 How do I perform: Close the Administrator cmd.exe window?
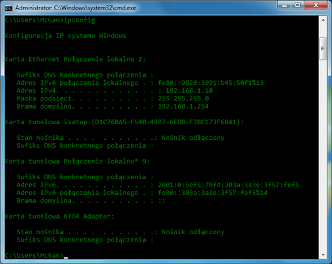tap(316, 5)
